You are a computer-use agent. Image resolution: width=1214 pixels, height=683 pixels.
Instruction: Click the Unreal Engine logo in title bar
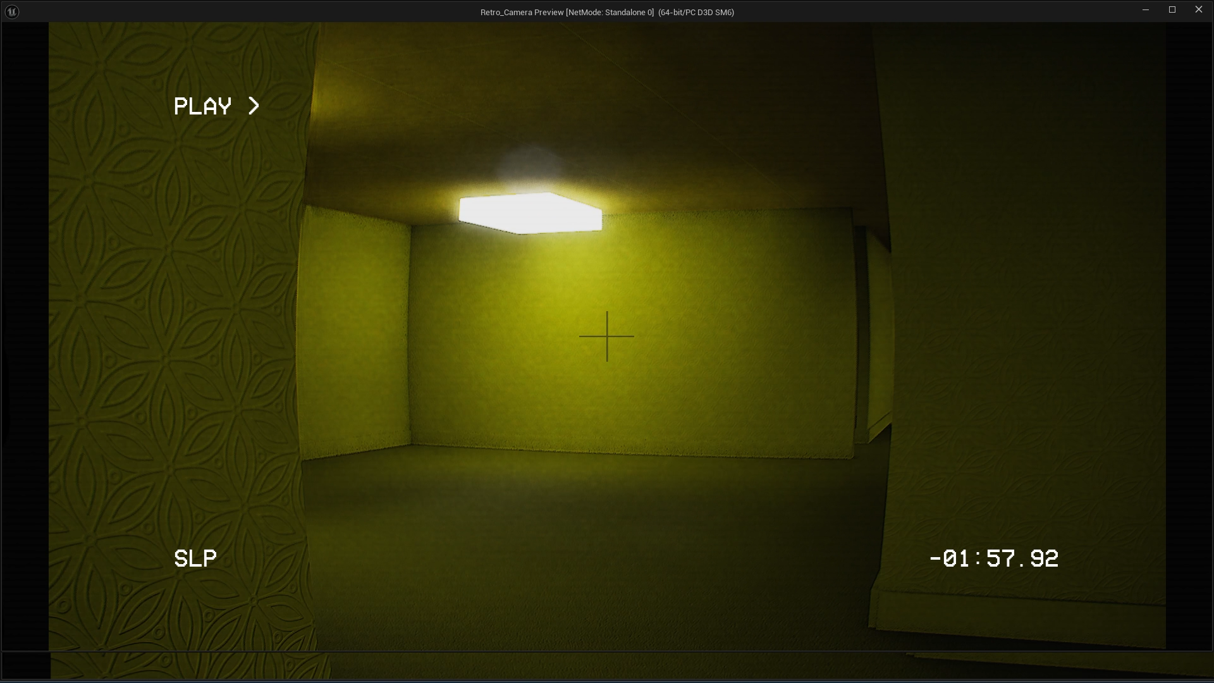[x=11, y=11]
